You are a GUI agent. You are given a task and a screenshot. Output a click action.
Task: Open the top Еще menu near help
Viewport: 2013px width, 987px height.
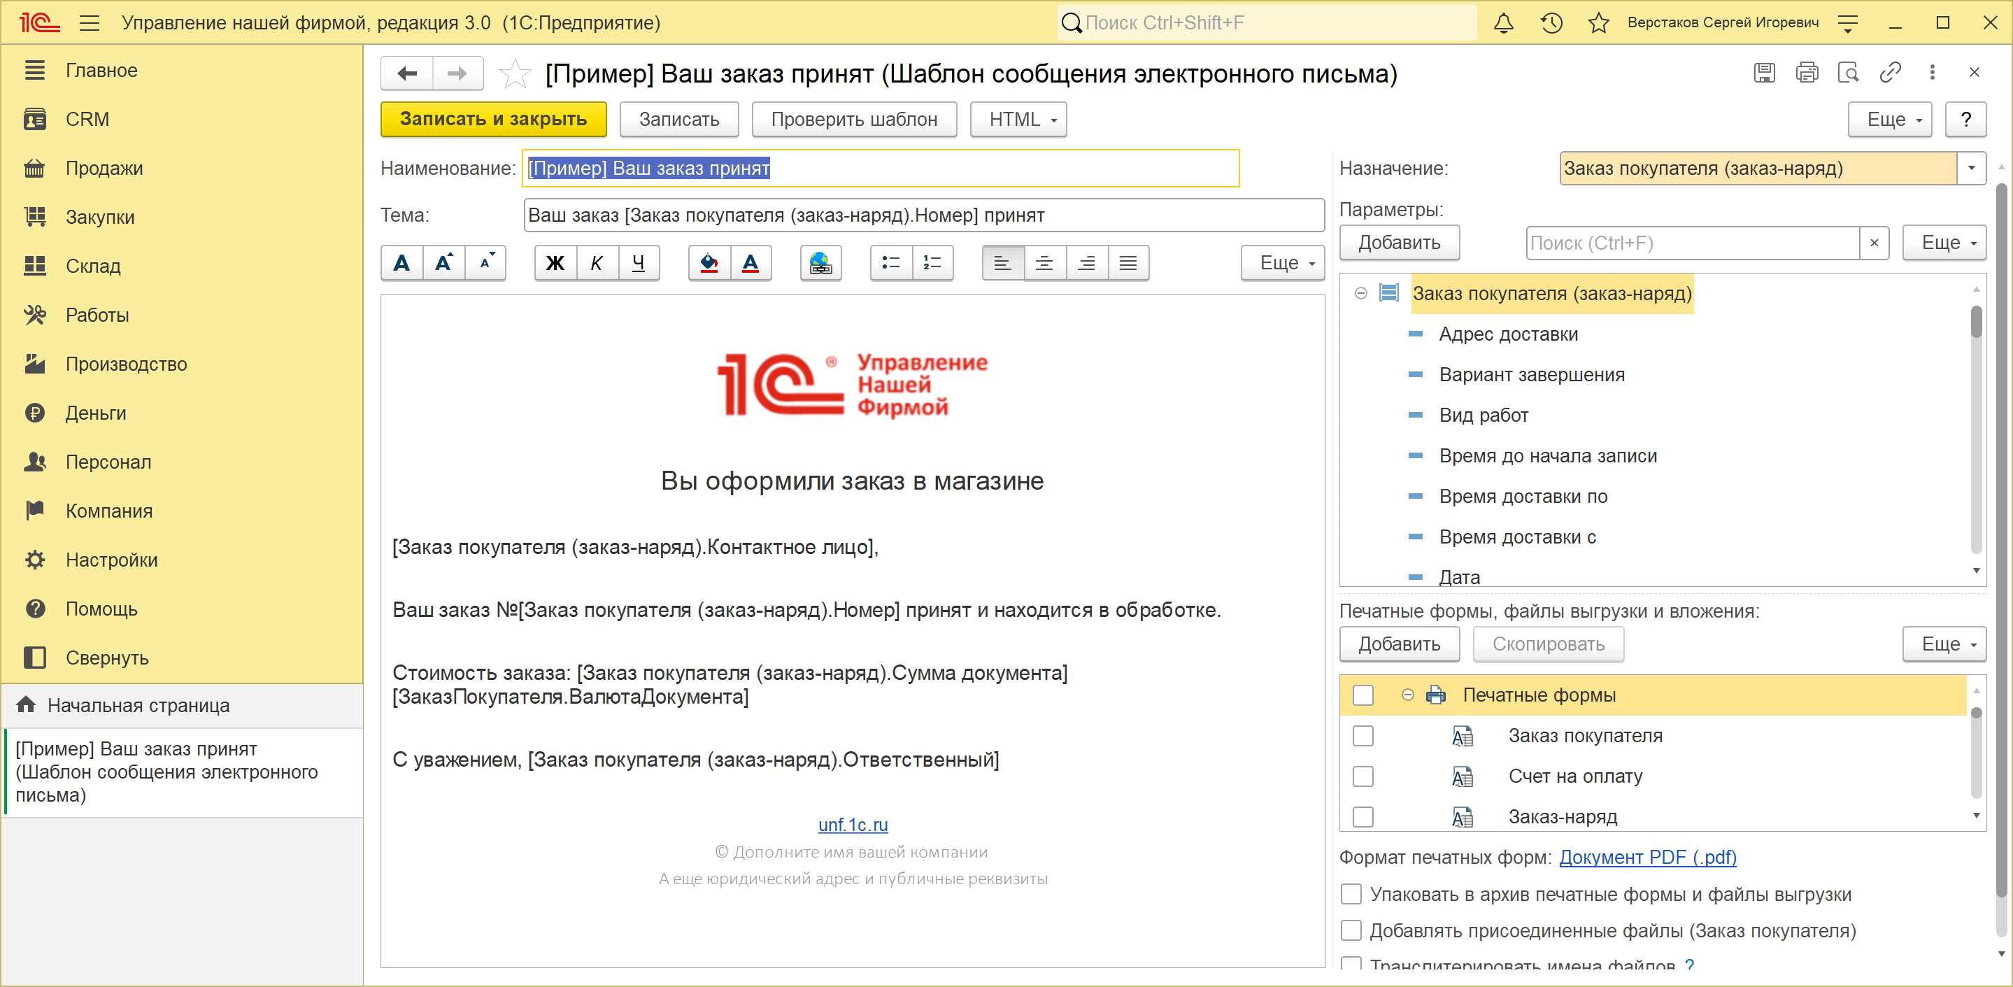(x=1889, y=120)
